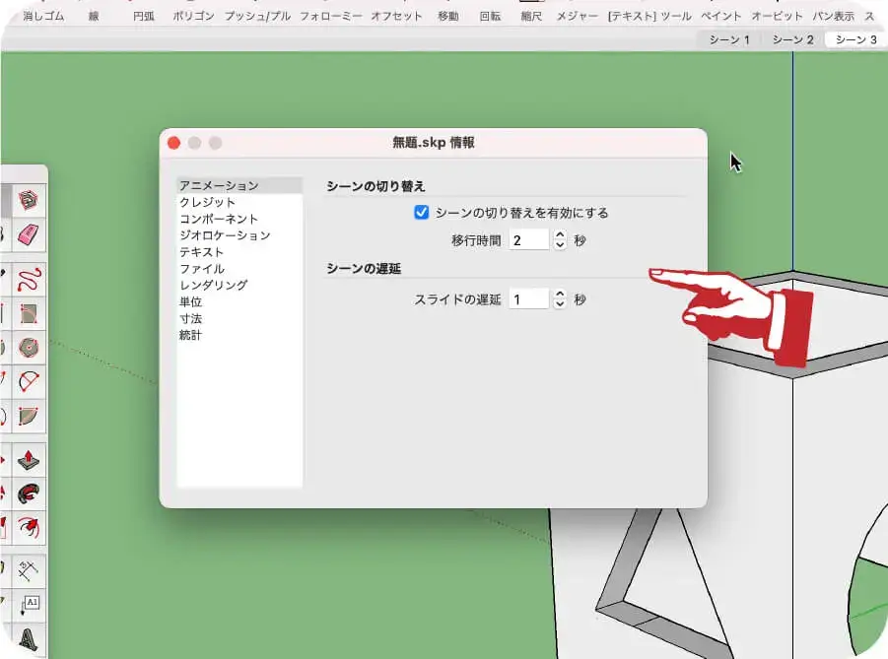The image size is (888, 659).
Task: Select ファイル in the model info list
Action: pyautogui.click(x=202, y=268)
